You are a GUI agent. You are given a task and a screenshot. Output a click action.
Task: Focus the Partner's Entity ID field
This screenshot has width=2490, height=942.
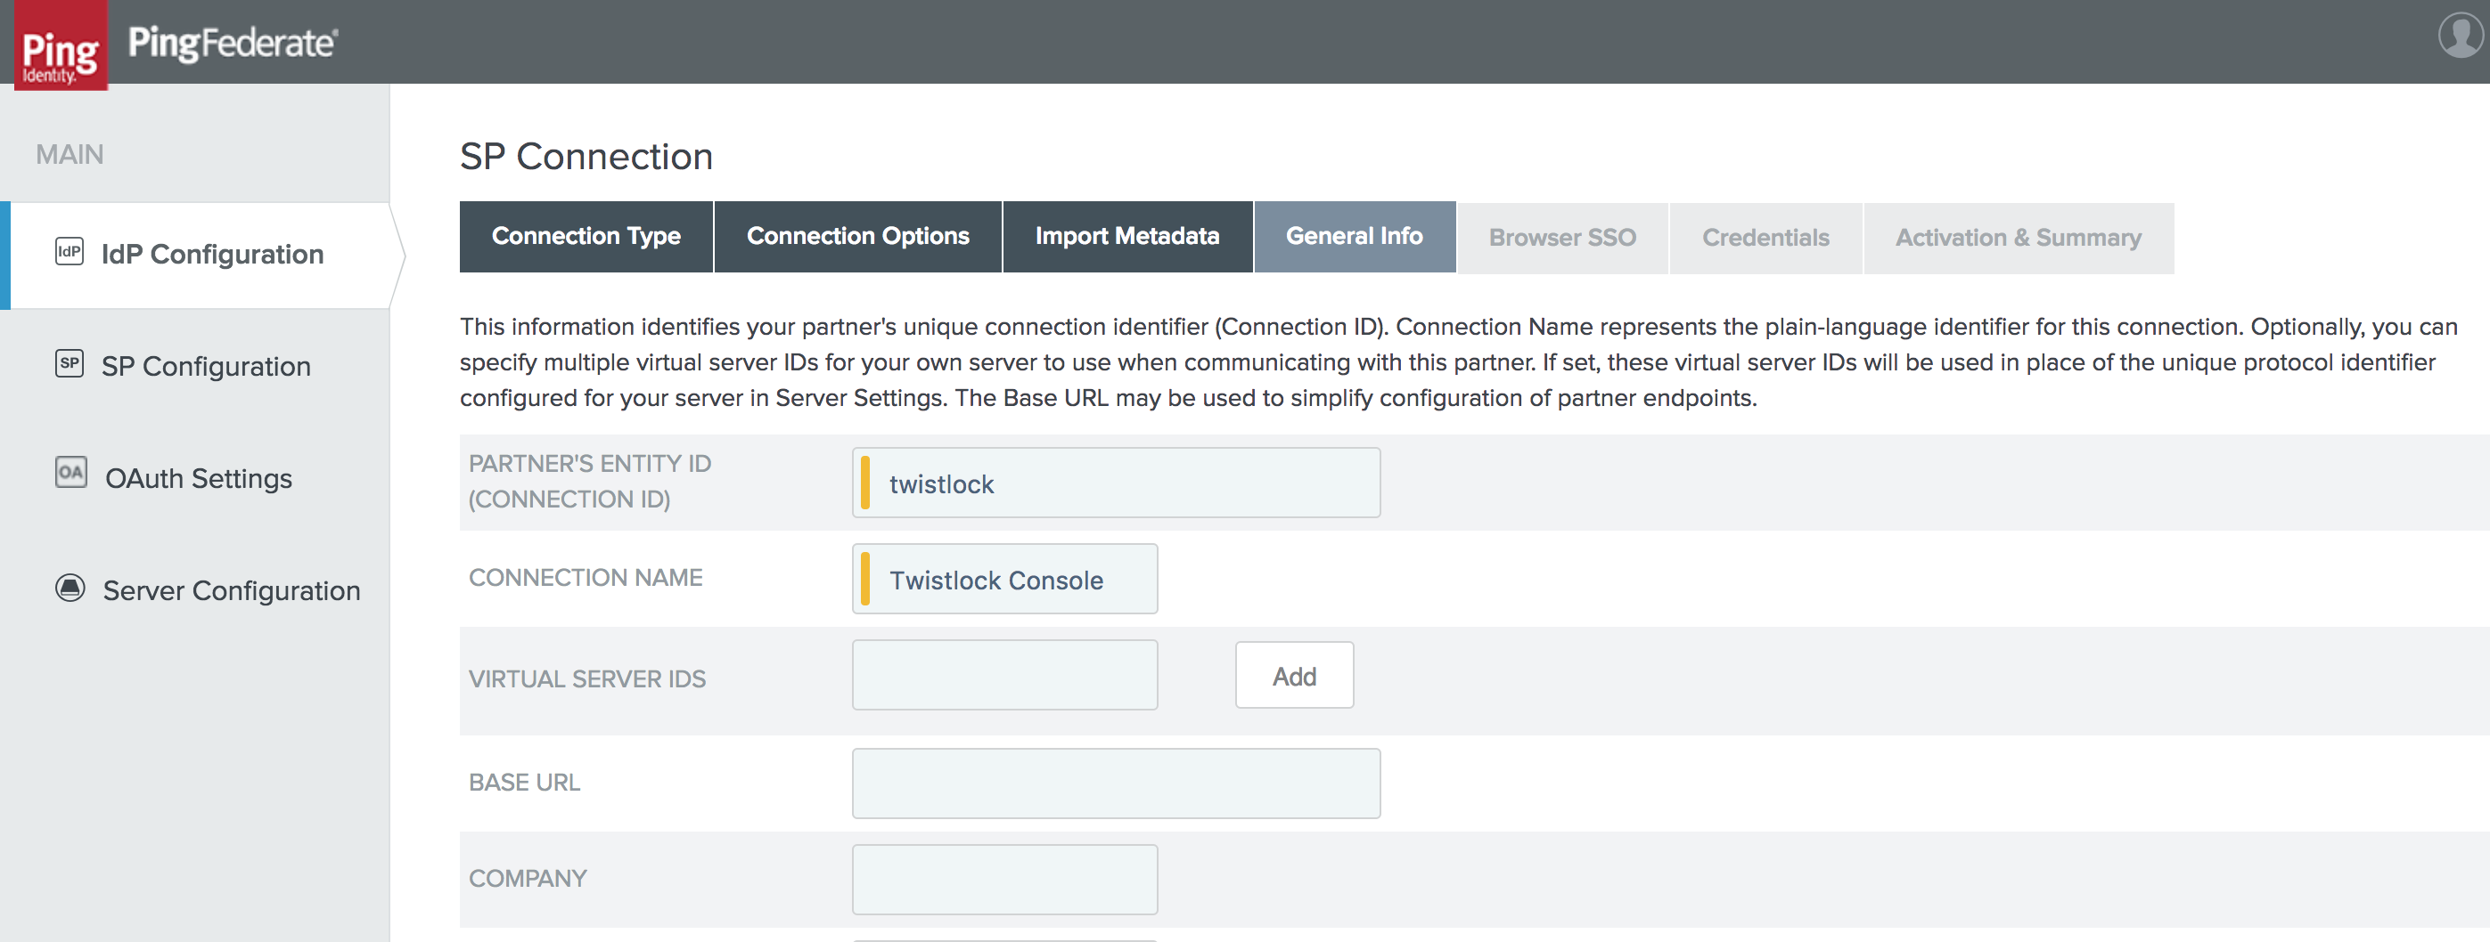click(x=1116, y=483)
